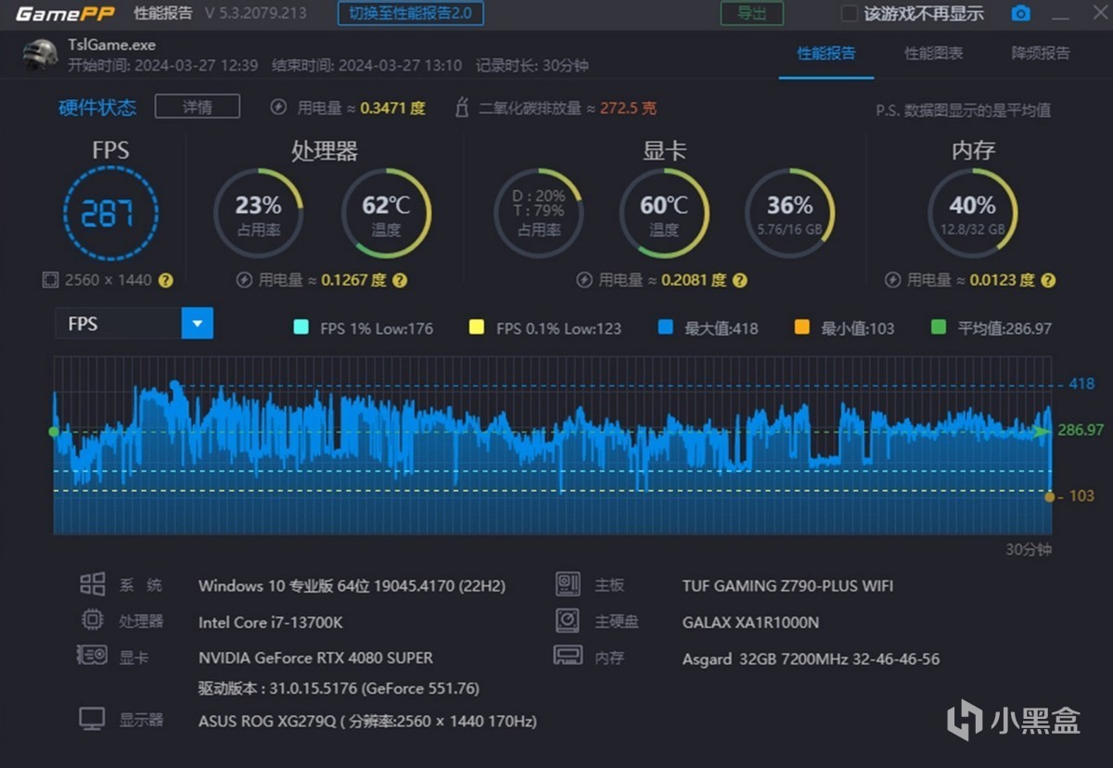
Task: Click the blue dropdown arrow beside FPS
Action: tap(198, 324)
